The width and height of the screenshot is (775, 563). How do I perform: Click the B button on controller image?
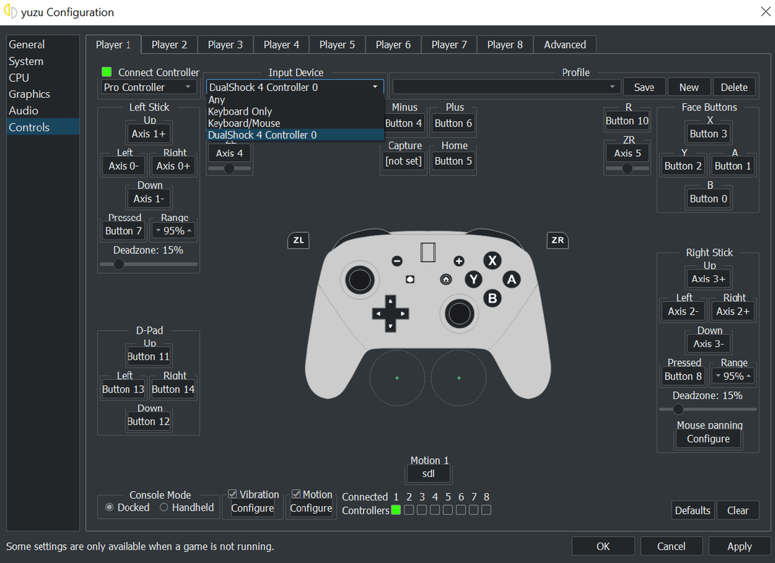pyautogui.click(x=492, y=298)
